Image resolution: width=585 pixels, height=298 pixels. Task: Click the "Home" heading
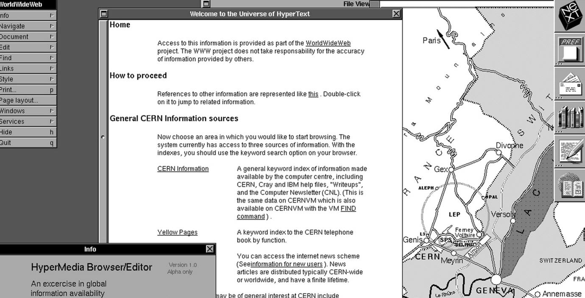coord(120,25)
